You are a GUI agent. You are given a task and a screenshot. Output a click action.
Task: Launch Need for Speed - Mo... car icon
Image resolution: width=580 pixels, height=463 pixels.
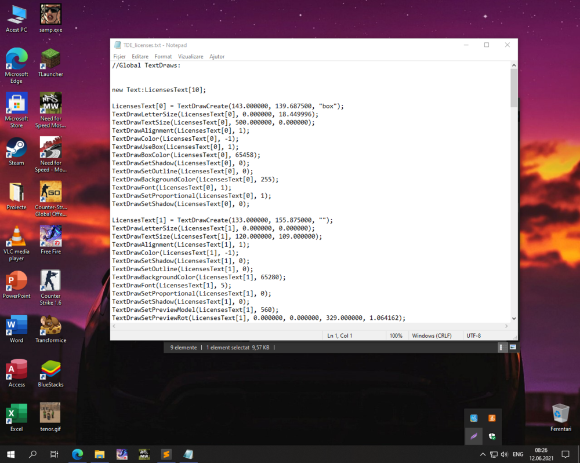click(x=50, y=155)
